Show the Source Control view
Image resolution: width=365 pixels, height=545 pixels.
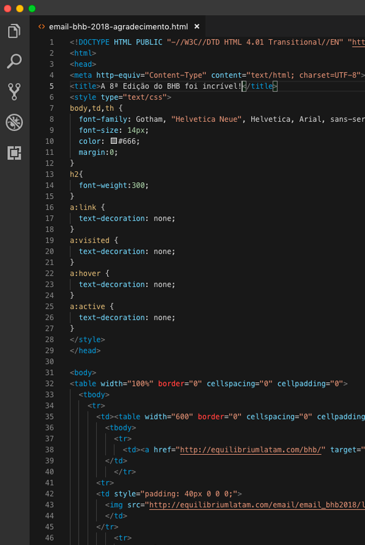coord(14,91)
